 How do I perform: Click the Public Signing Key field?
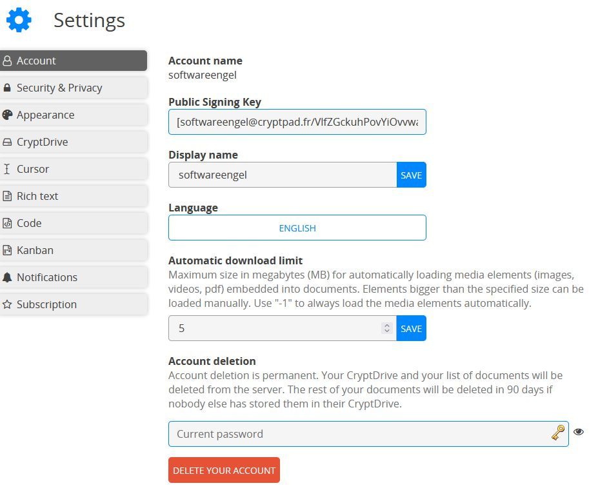coord(297,122)
